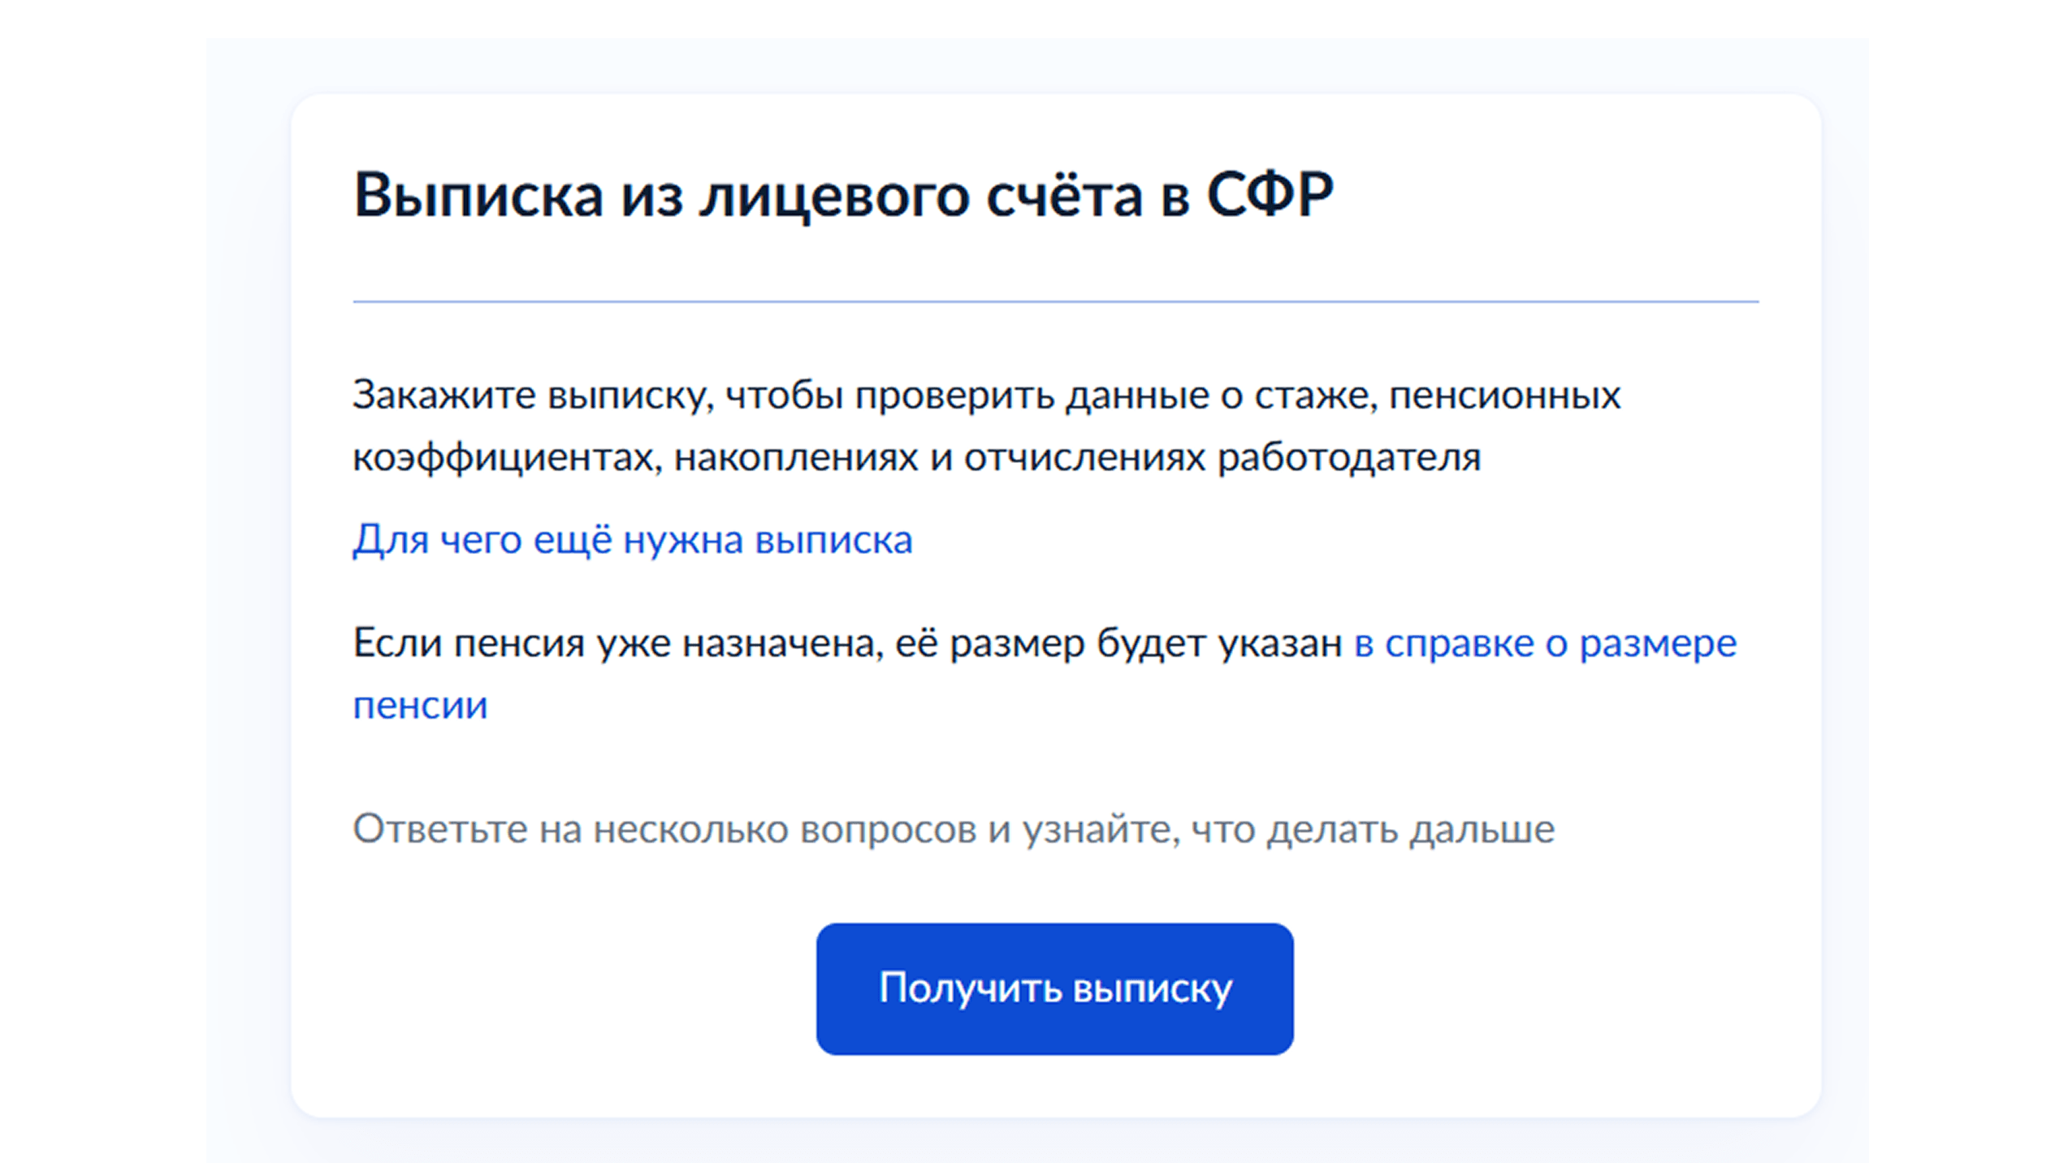Click the words "её размер будет указан"

click(1118, 644)
